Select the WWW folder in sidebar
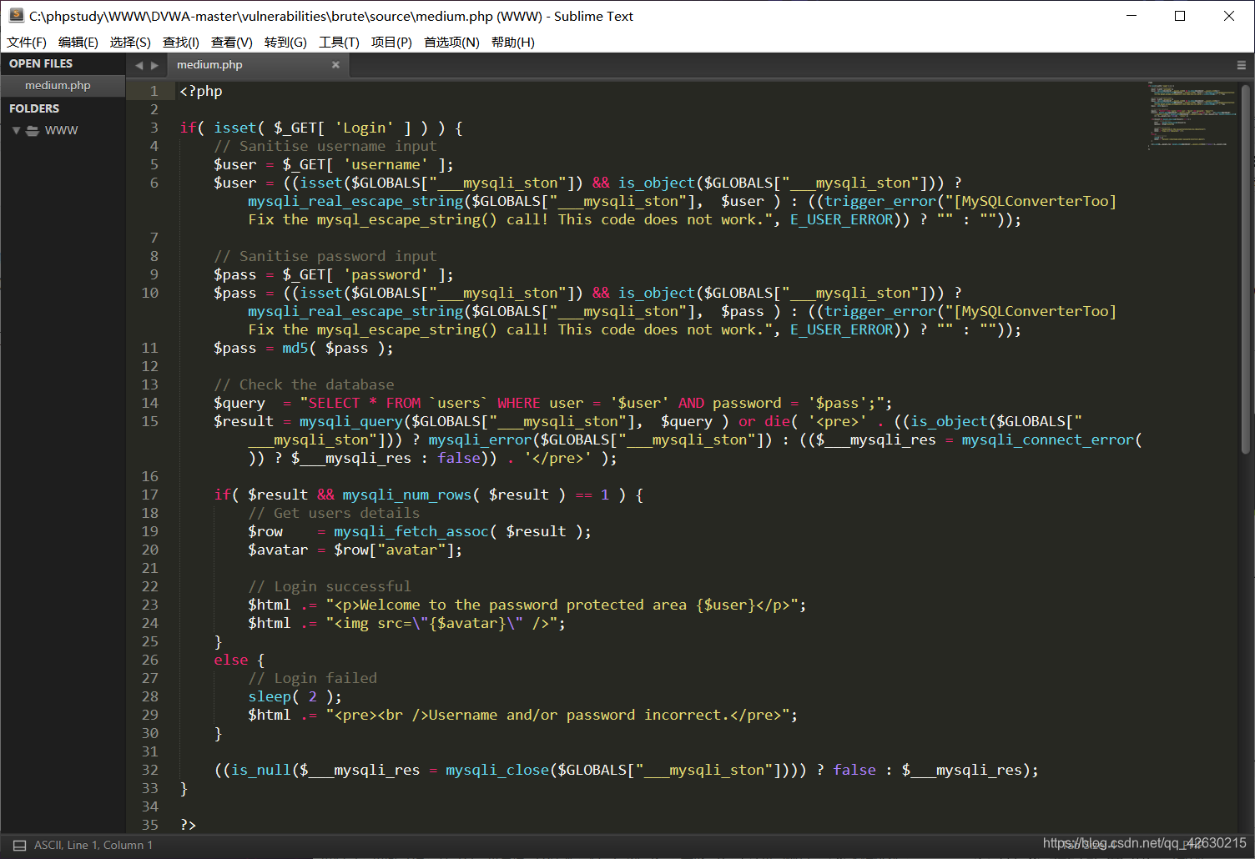 (x=63, y=130)
